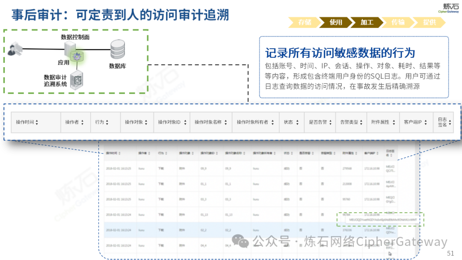This screenshot has height=260, width=462.
Task: Select the highlighted log row with ID 02_2
Action: pos(250,230)
